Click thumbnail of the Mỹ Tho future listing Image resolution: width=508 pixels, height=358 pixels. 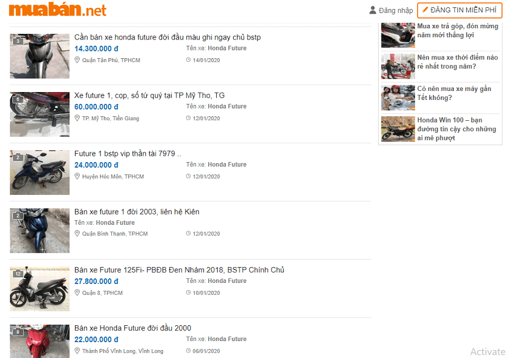[x=40, y=115]
